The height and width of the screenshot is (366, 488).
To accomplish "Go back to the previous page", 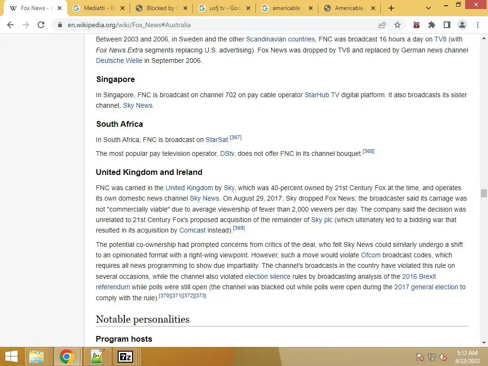I will point(10,25).
